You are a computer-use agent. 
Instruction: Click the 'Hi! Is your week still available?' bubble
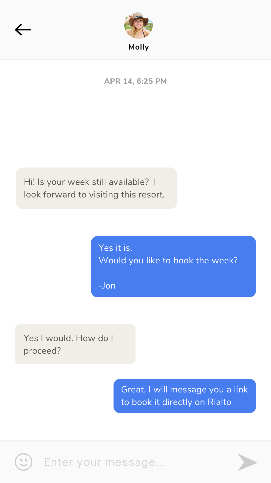point(97,188)
